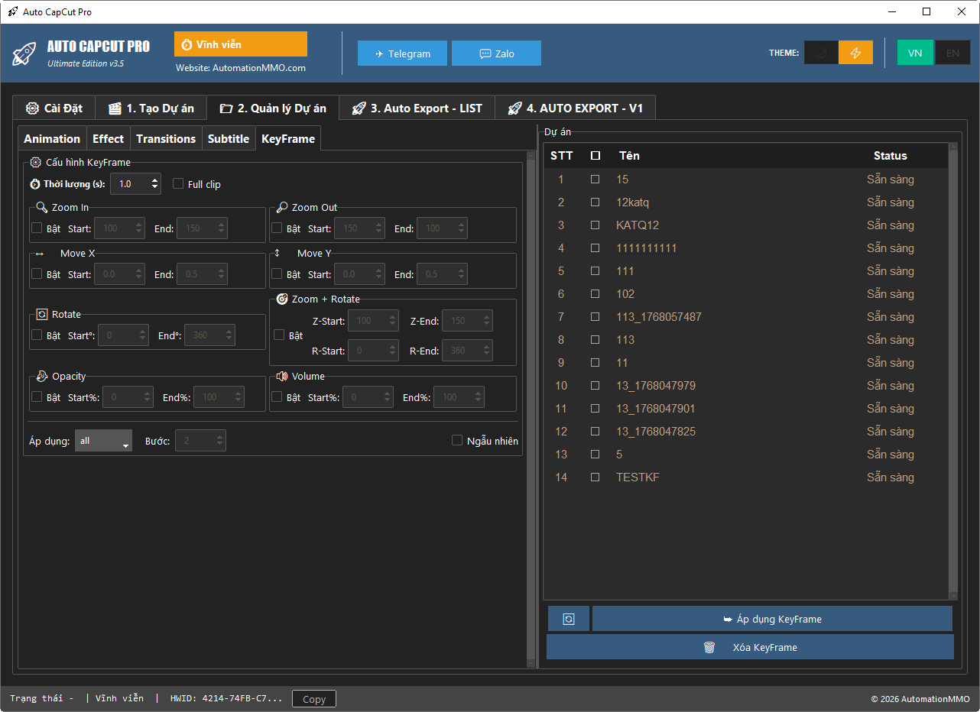Check the box for project KATQ12
980x712 pixels.
click(x=595, y=225)
